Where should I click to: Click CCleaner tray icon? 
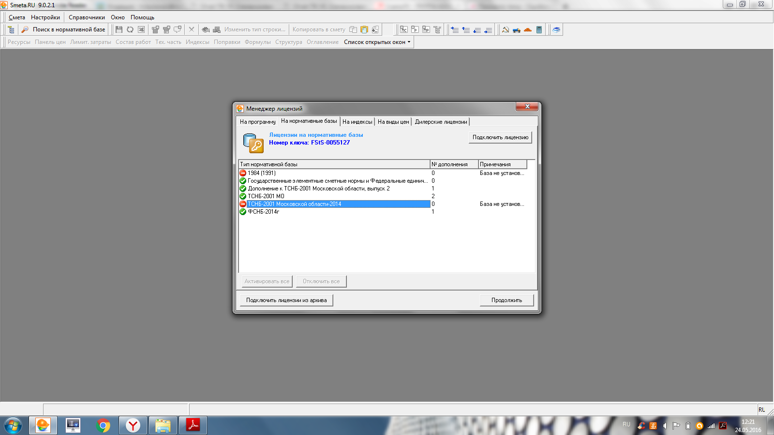tap(641, 426)
